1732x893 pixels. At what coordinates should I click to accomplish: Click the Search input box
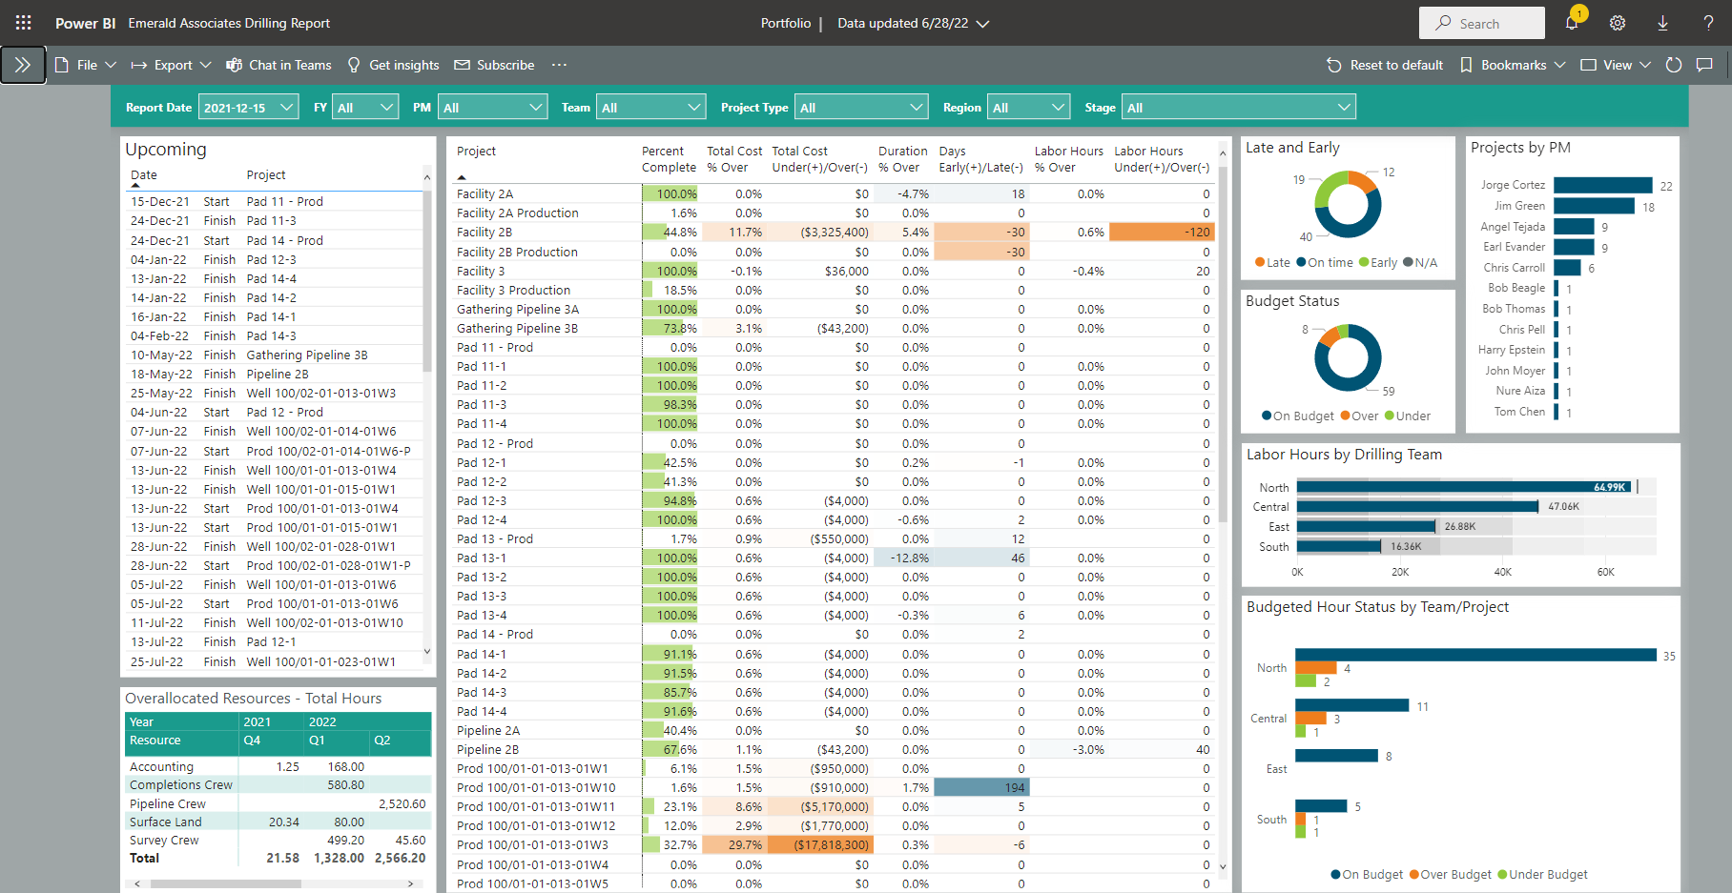(1482, 23)
